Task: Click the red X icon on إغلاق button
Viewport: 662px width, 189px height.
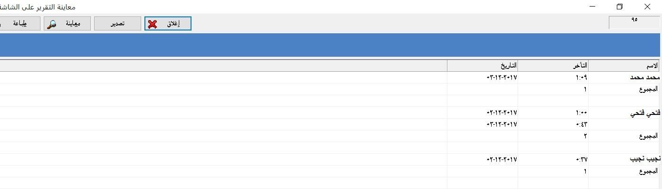Action: 152,24
